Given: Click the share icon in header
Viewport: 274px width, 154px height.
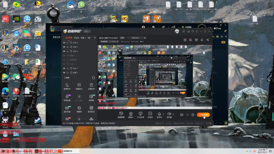Looking at the screenshot, I should click(x=208, y=40).
